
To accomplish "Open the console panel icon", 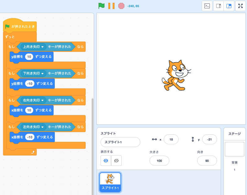I will tap(207, 6).
